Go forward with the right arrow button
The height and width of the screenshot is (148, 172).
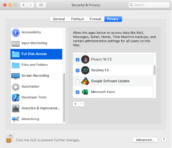tap(31, 5)
